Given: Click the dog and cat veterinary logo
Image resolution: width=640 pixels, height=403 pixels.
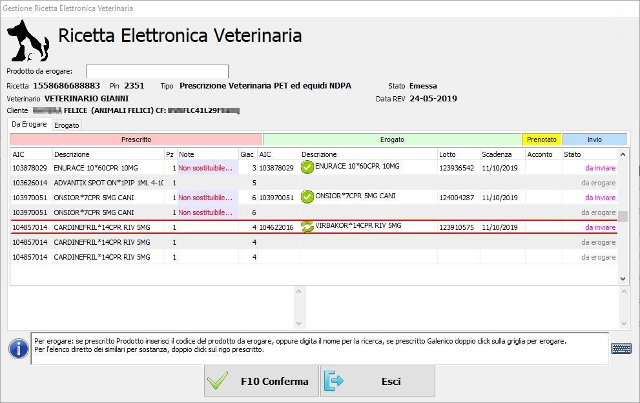Looking at the screenshot, I should [29, 40].
